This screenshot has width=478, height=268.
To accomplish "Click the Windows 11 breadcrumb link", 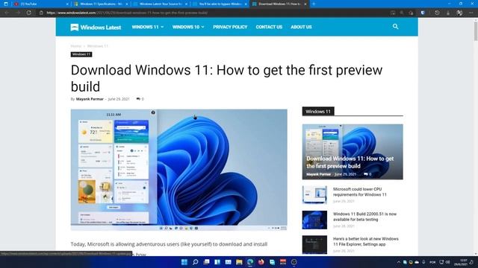I will (98, 46).
